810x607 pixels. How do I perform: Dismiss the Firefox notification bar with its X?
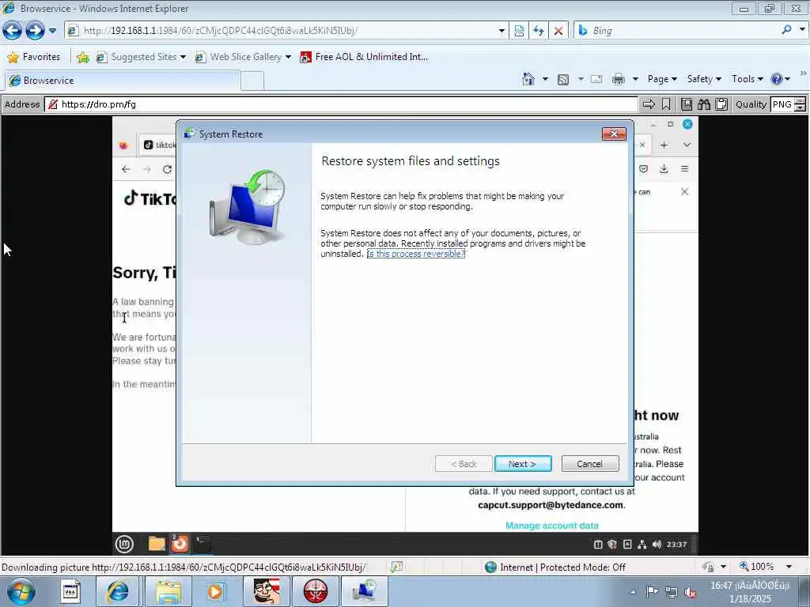[684, 192]
